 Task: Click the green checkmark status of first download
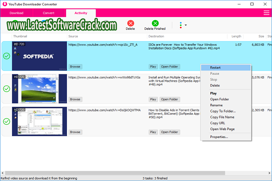coord(6,56)
